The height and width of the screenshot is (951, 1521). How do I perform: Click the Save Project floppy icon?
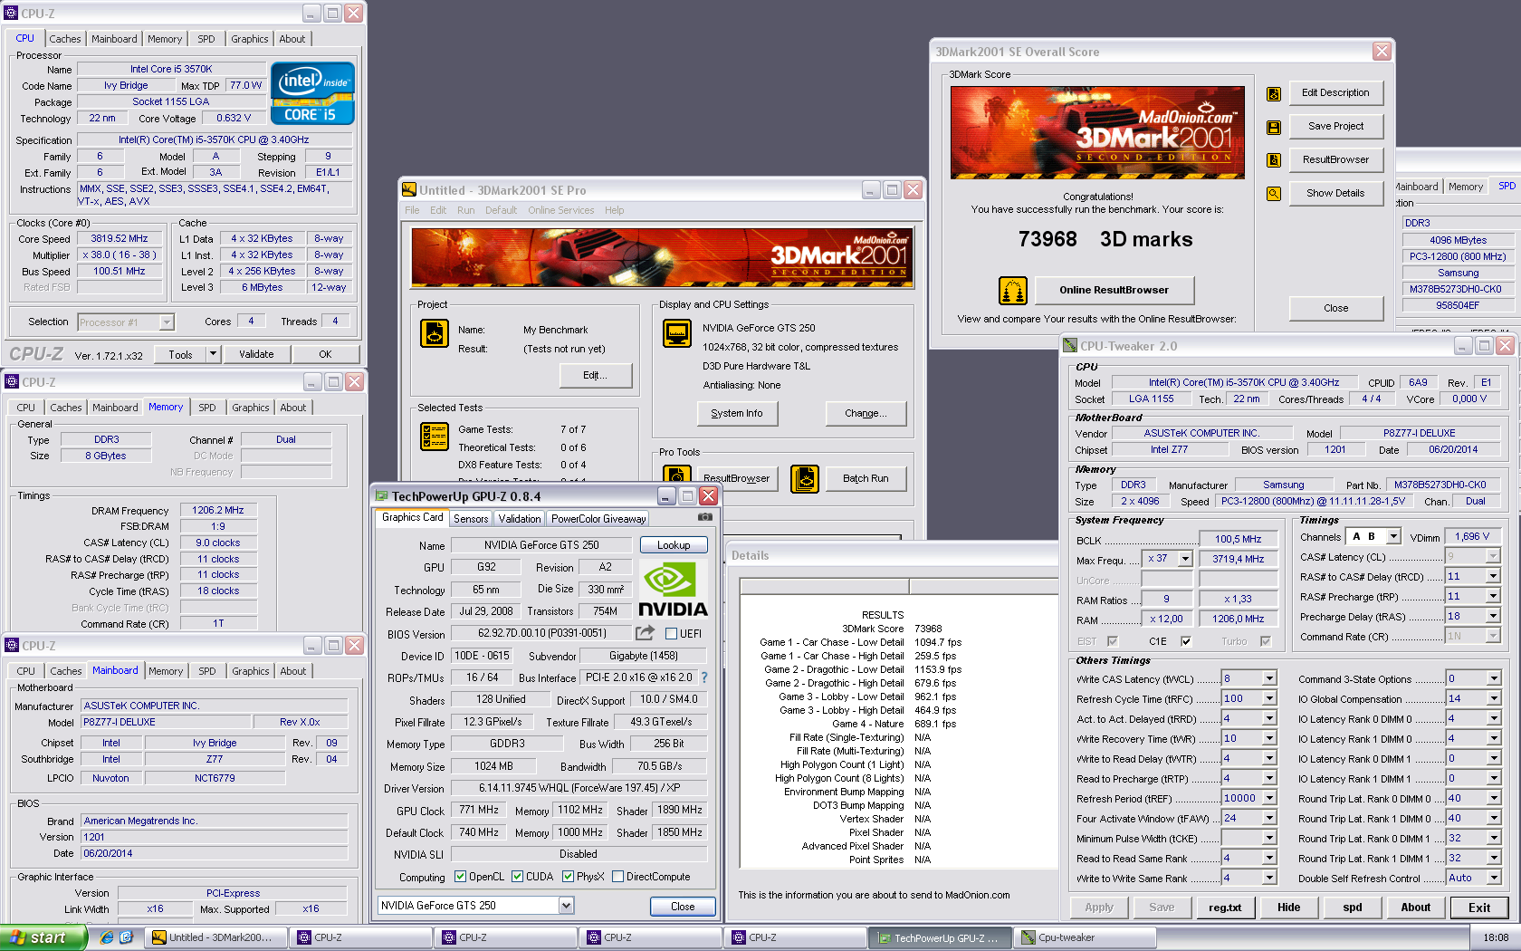(x=1274, y=128)
